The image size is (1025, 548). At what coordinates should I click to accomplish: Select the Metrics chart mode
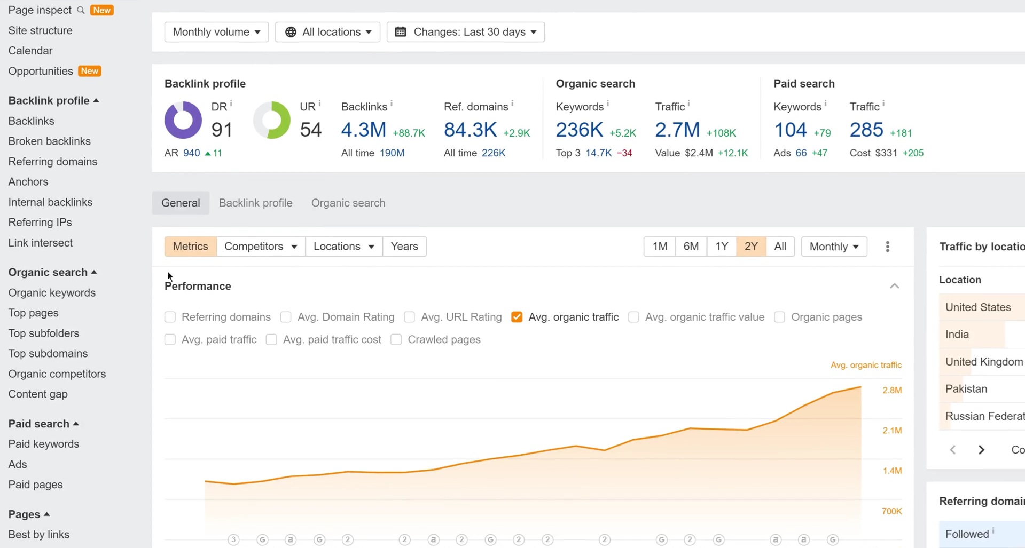190,247
